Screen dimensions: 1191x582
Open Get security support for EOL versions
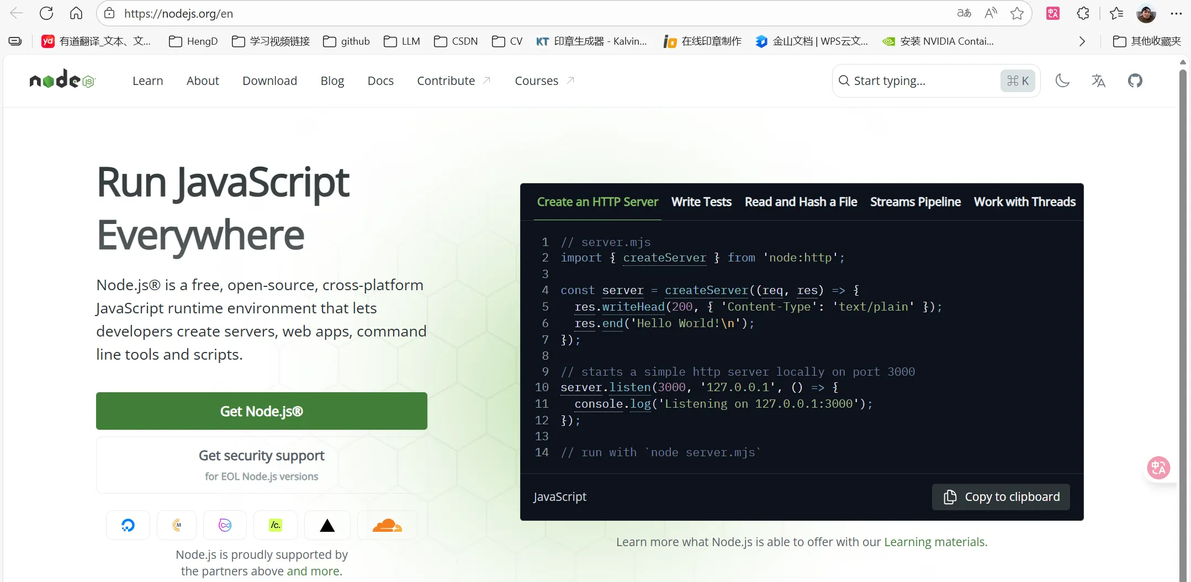[262, 465]
